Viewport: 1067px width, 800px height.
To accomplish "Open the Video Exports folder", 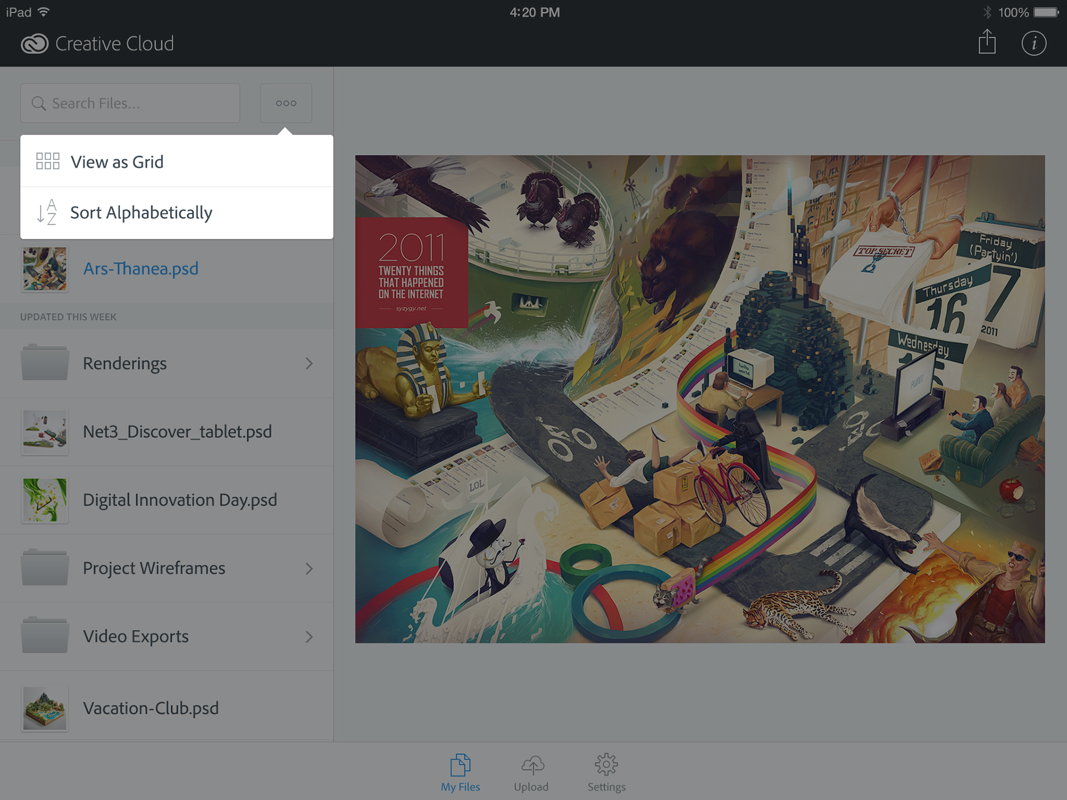I will (x=167, y=637).
